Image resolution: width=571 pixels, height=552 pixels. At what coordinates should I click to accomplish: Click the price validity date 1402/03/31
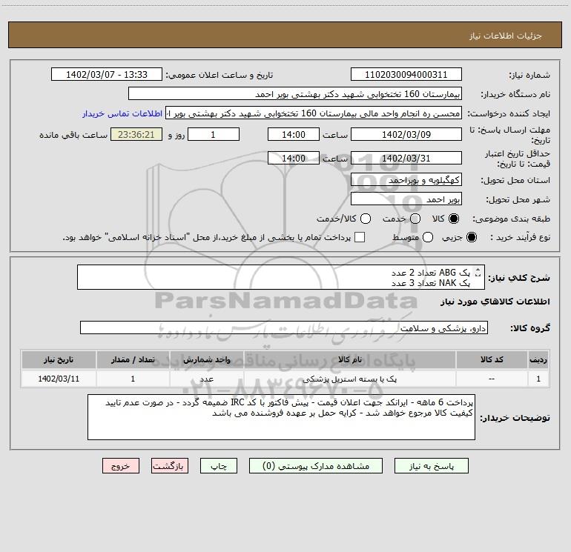pyautogui.click(x=406, y=158)
